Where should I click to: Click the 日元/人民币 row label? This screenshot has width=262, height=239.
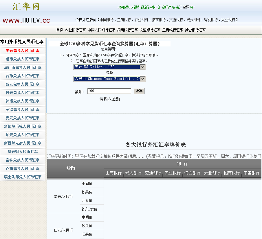[63, 231]
